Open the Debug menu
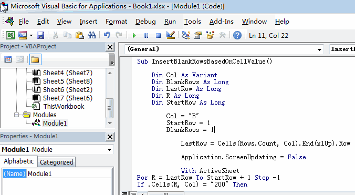The width and height of the screenshot is (355, 195). pyautogui.click(x=145, y=22)
